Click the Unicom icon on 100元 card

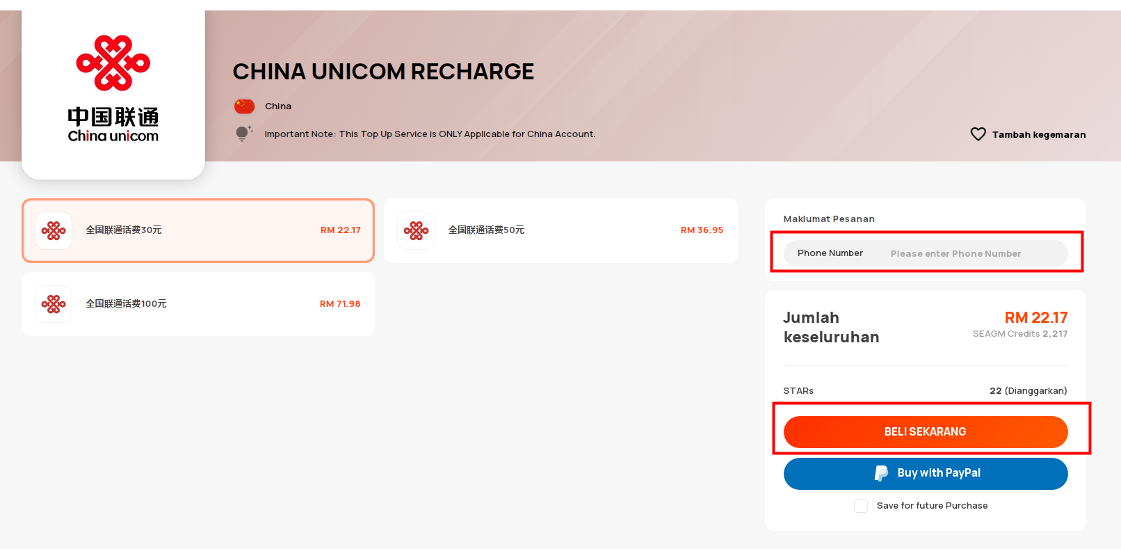[x=54, y=304]
